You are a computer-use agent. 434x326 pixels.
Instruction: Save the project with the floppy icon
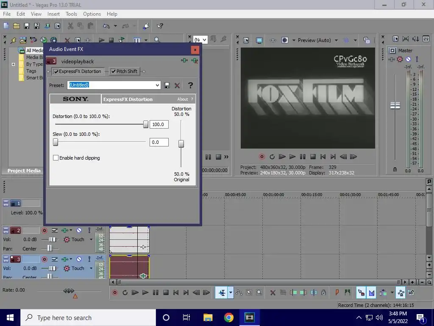[27, 26]
